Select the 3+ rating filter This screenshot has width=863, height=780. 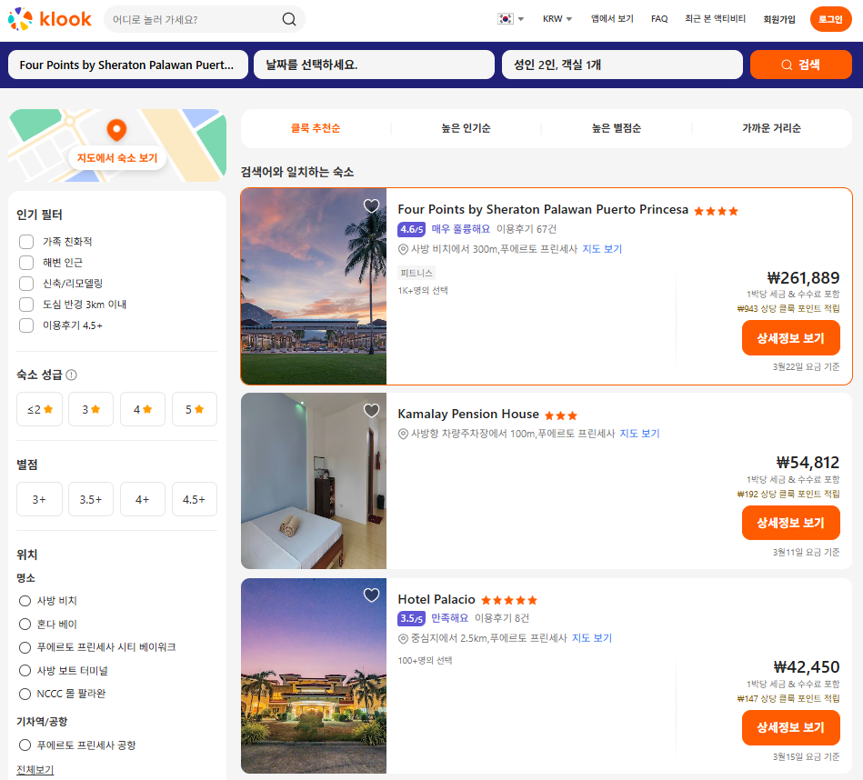click(x=40, y=499)
